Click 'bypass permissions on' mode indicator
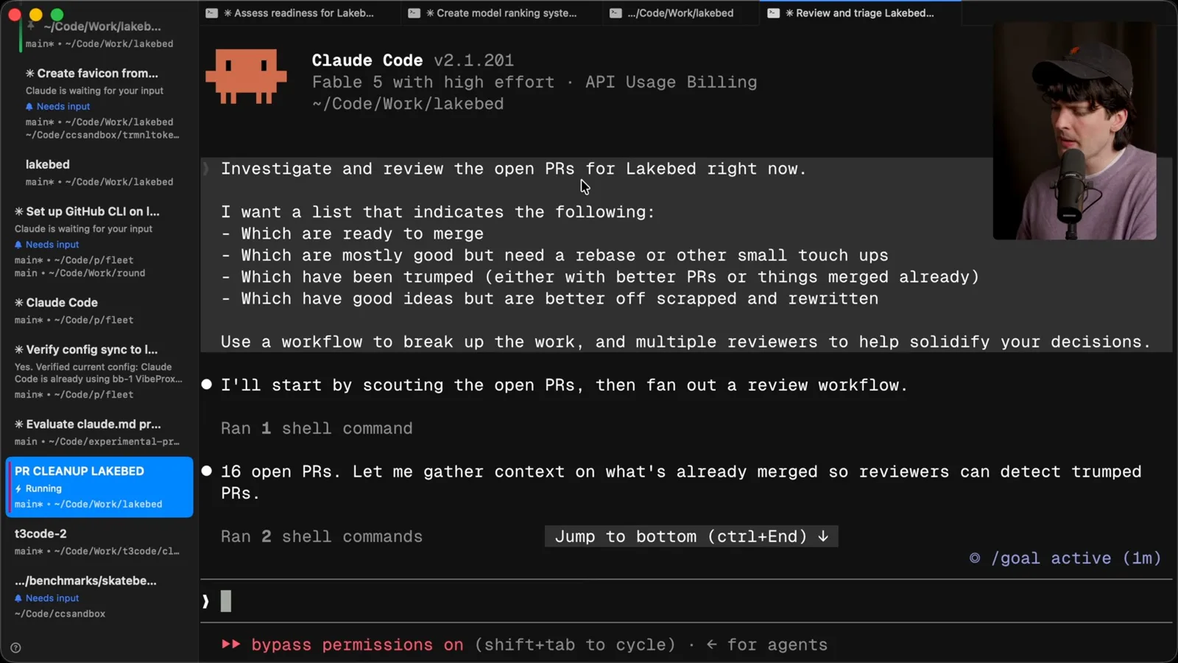1178x663 pixels. (x=357, y=645)
